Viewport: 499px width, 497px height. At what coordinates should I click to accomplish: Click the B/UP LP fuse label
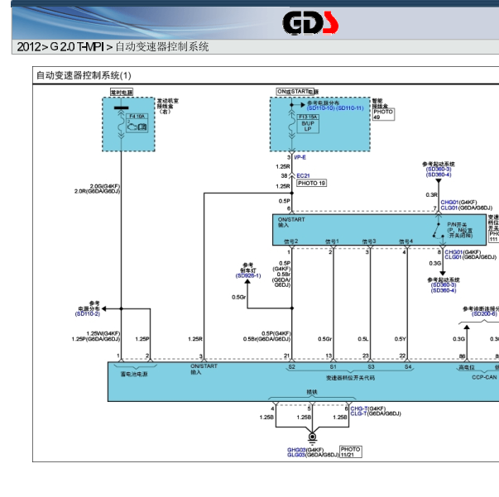(308, 127)
